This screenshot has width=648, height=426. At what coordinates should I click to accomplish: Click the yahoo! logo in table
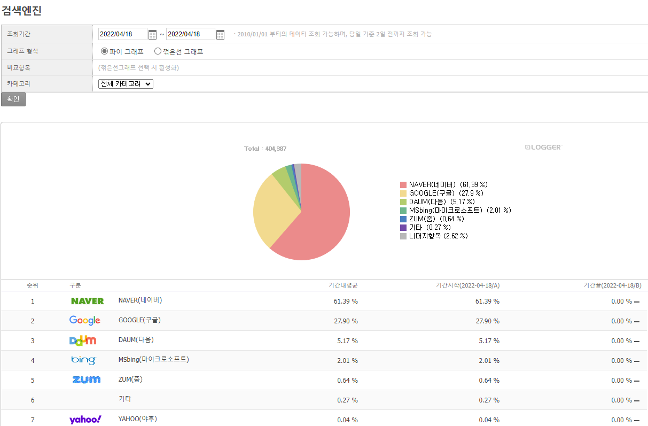(85, 420)
